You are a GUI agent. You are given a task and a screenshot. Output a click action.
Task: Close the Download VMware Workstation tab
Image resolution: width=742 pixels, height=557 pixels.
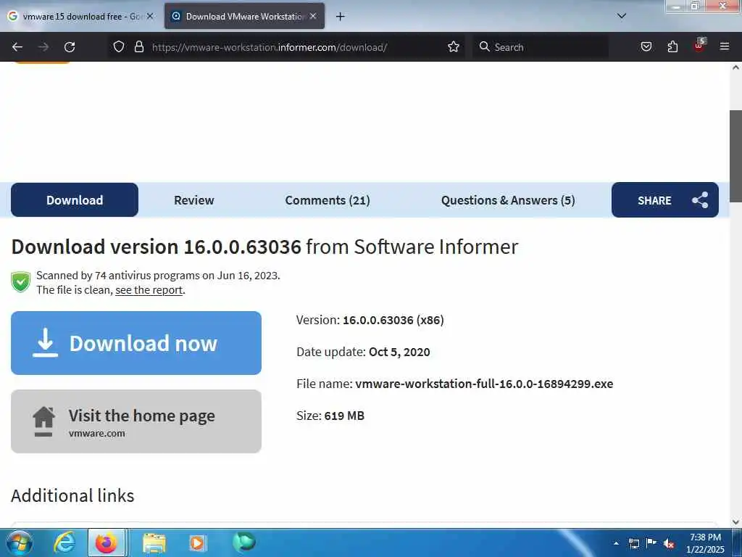pos(313,16)
